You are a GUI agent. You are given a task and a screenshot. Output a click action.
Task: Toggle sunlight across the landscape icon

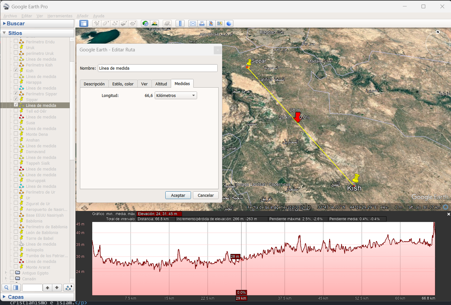pos(155,23)
